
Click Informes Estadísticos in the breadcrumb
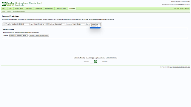pyautogui.click(x=19, y=11)
